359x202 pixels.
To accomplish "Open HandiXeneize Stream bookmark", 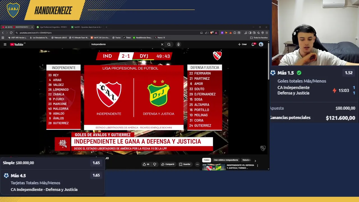I will tap(142, 38).
